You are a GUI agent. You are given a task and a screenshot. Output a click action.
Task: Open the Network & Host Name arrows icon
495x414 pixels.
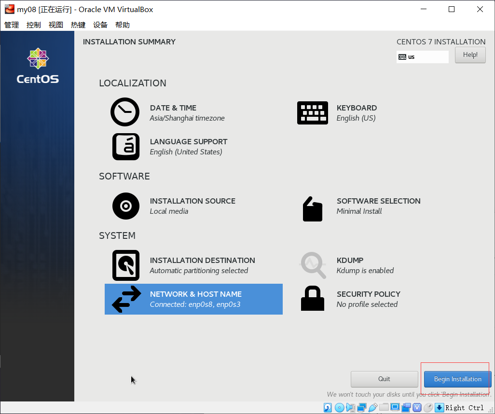tap(126, 299)
